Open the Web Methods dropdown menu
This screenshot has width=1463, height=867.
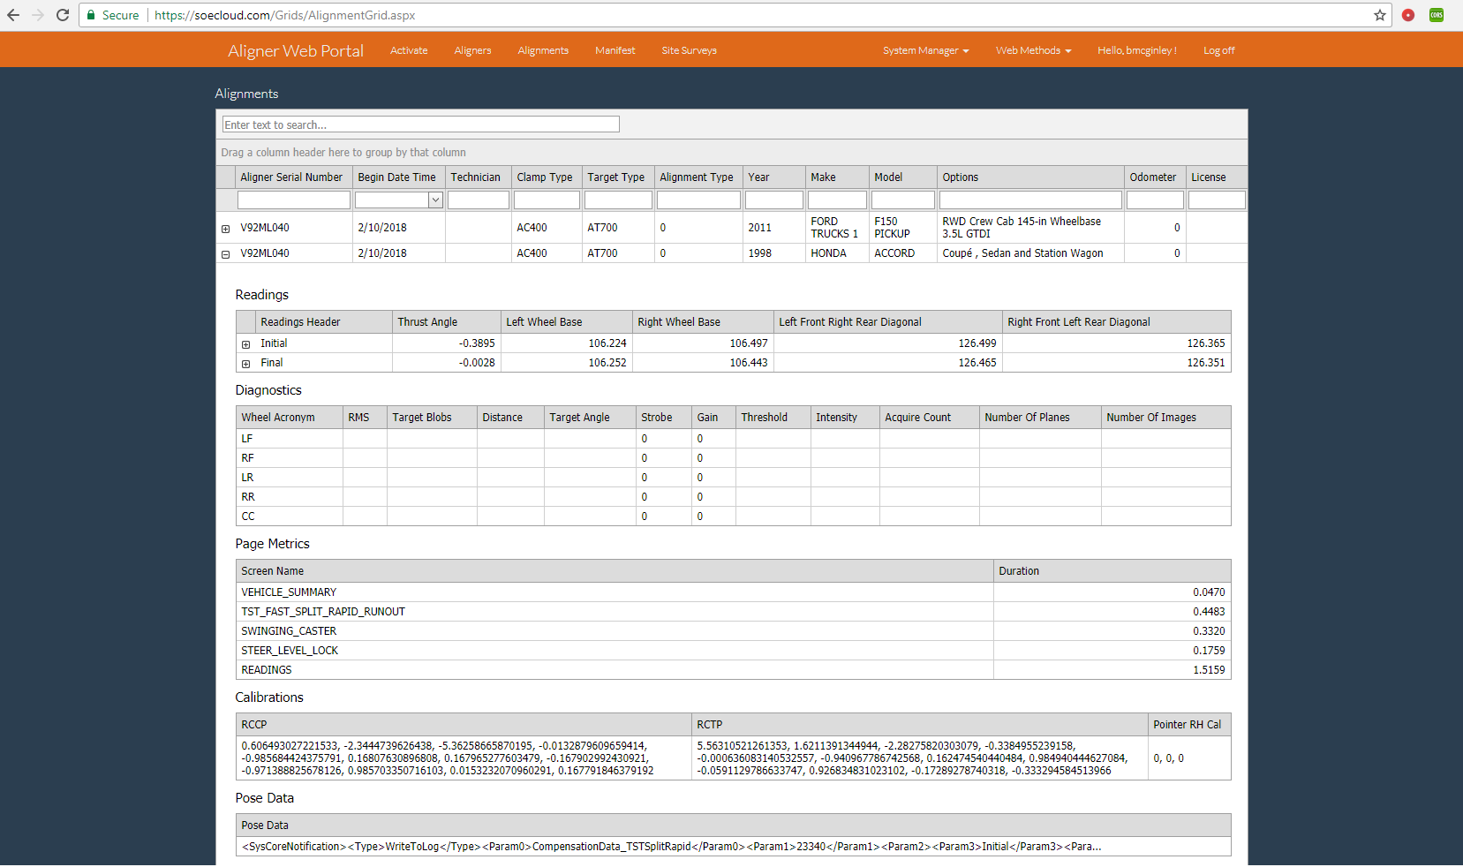click(x=1033, y=50)
